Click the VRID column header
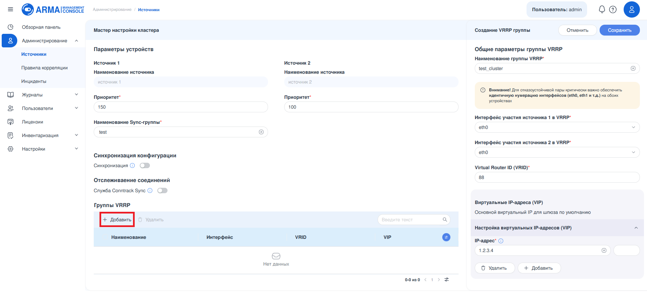The image size is (647, 292). 300,237
